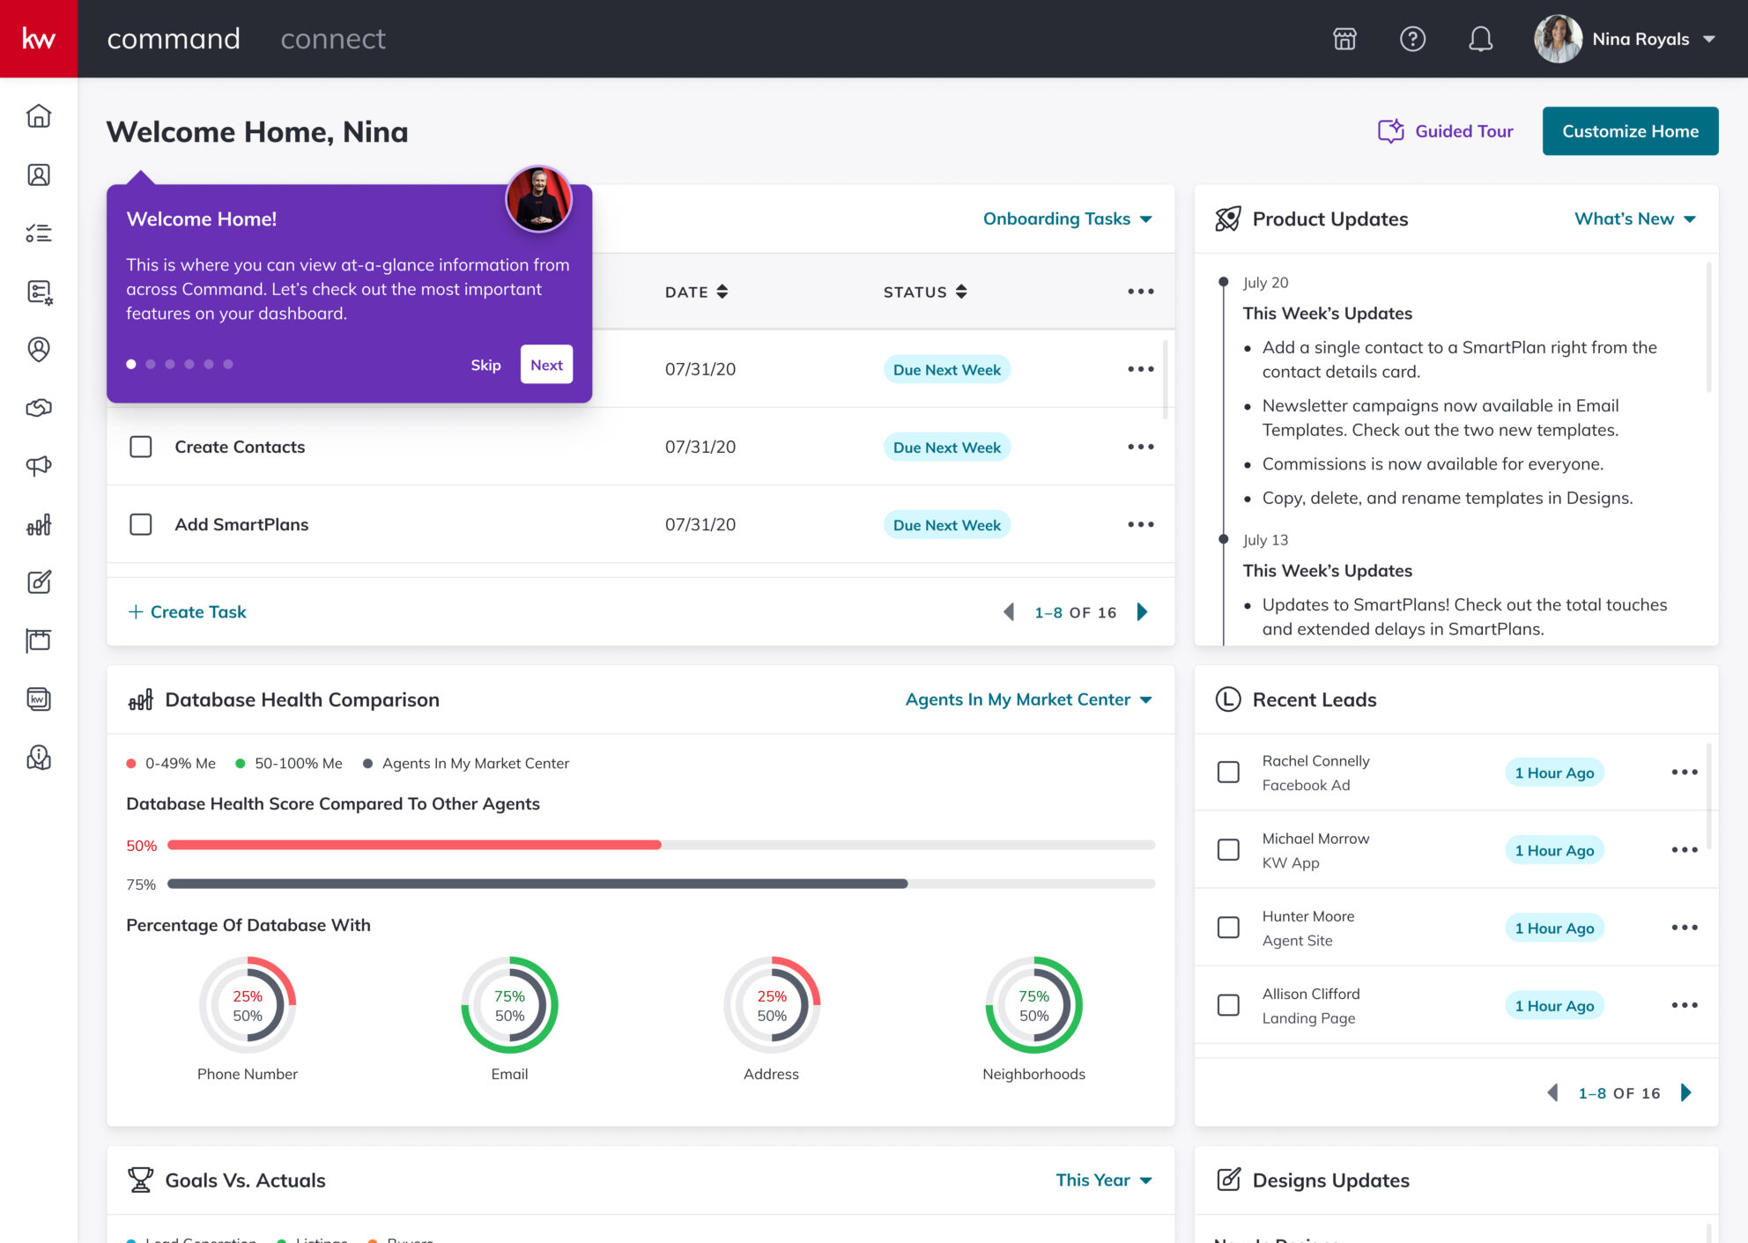Open the This Year dropdown in Goals Vs. Actuals
This screenshot has height=1243, width=1748.
coord(1104,1180)
